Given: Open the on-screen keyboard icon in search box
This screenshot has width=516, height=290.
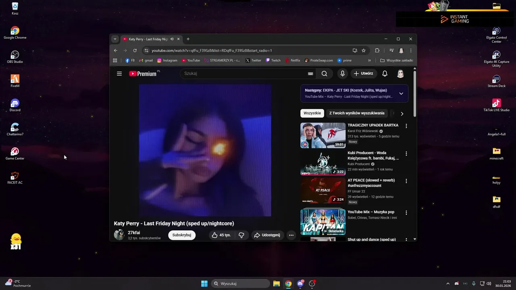Looking at the screenshot, I should pyautogui.click(x=310, y=74).
